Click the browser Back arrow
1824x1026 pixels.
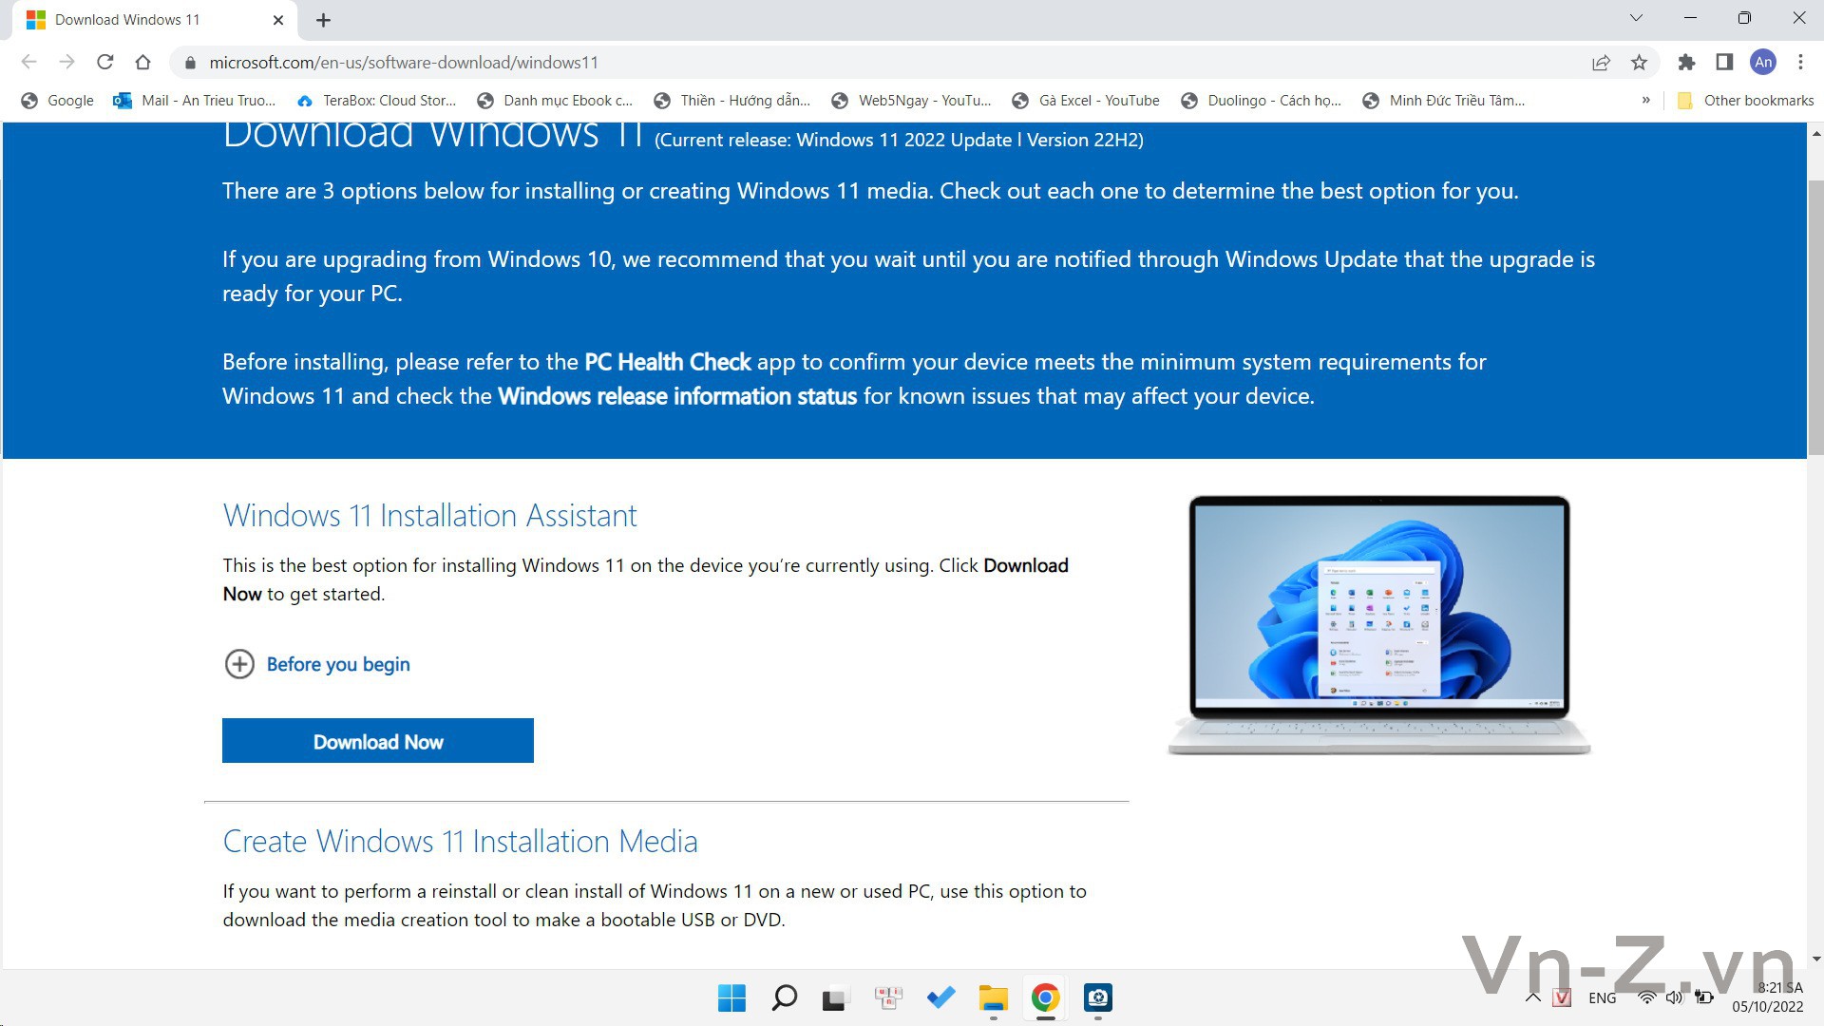coord(28,62)
